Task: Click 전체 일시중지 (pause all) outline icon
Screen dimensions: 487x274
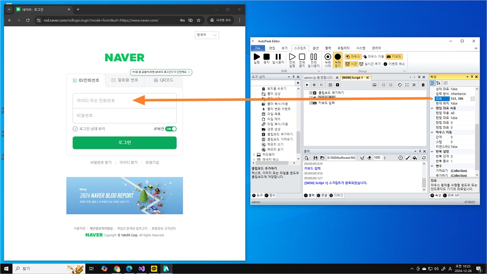Action: pos(314,57)
